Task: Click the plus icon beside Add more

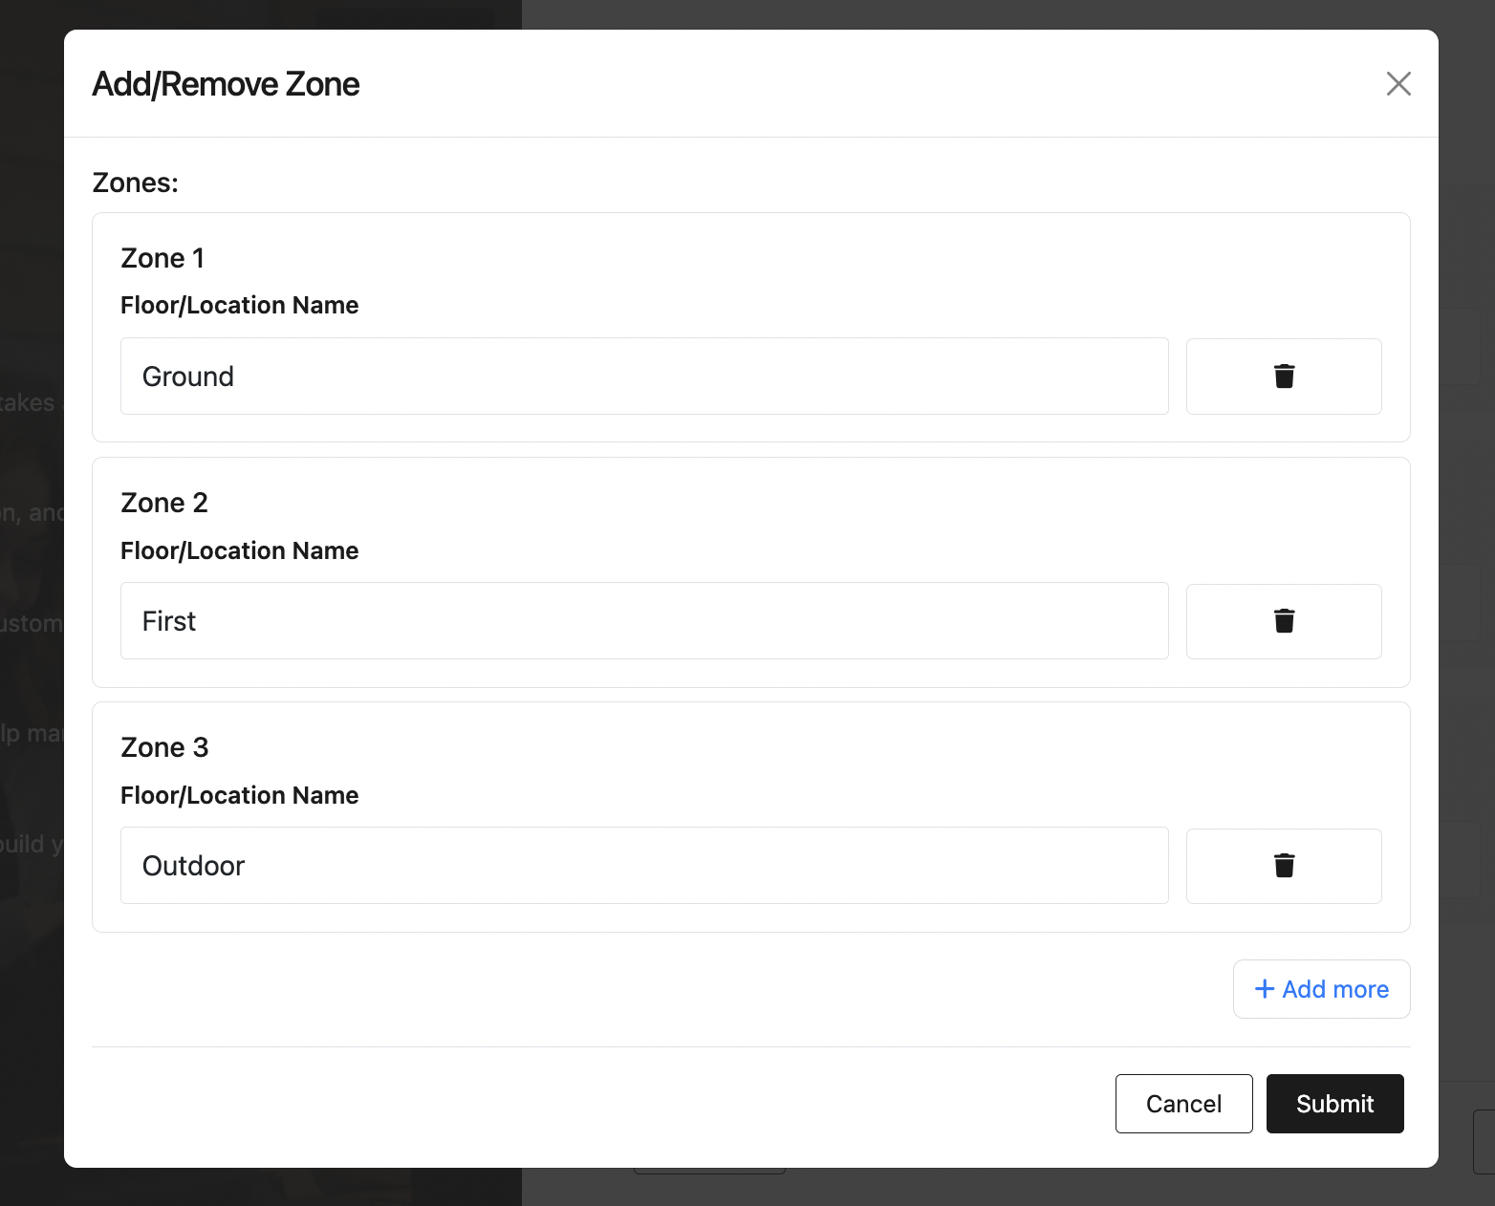Action: [1264, 989]
